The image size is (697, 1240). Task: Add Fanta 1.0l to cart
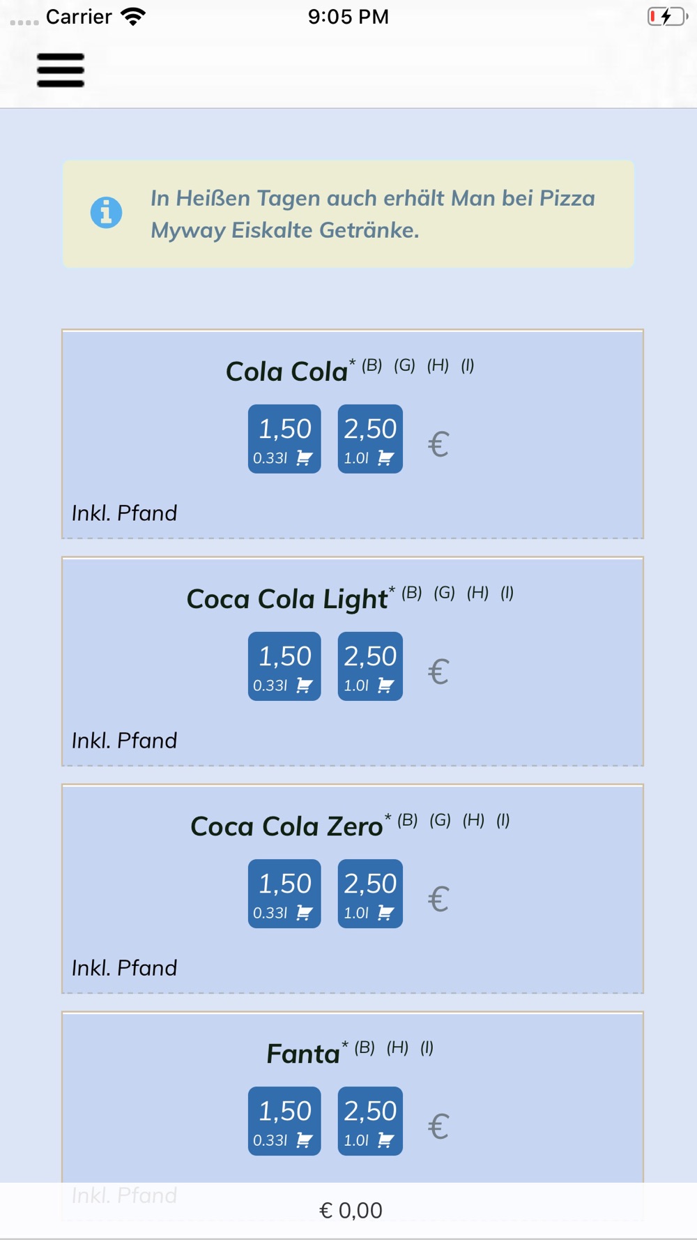coord(370,1121)
